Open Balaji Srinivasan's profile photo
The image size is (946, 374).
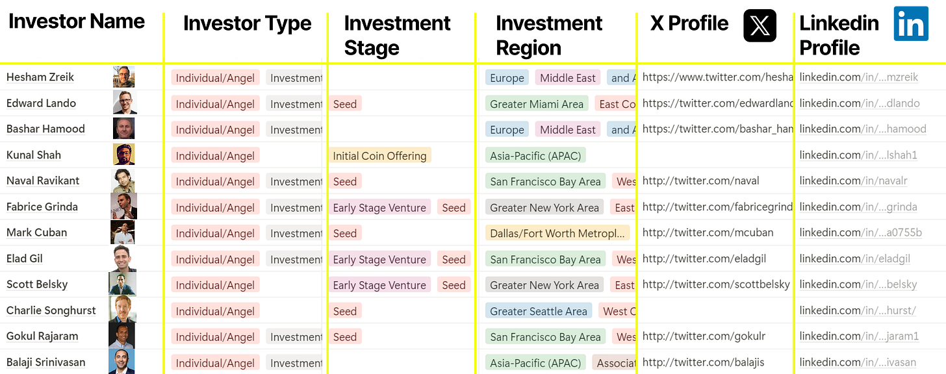[x=122, y=362]
